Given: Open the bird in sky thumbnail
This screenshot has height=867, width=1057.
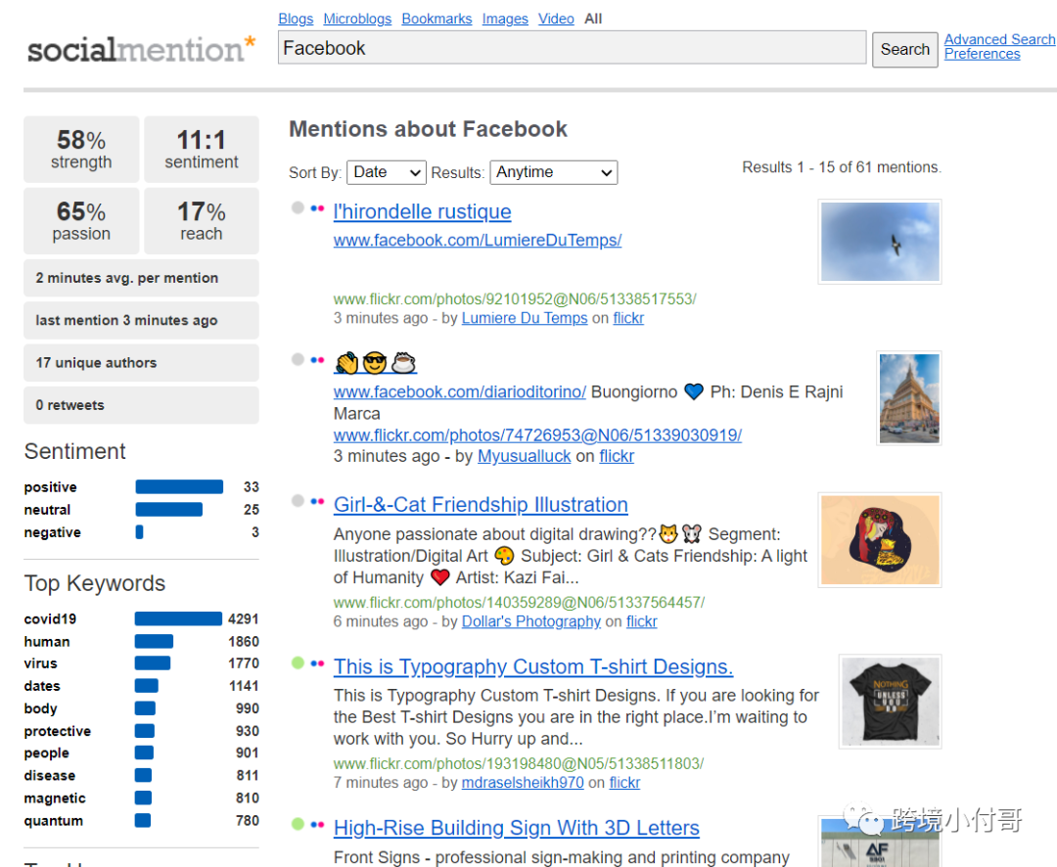Looking at the screenshot, I should (x=880, y=242).
